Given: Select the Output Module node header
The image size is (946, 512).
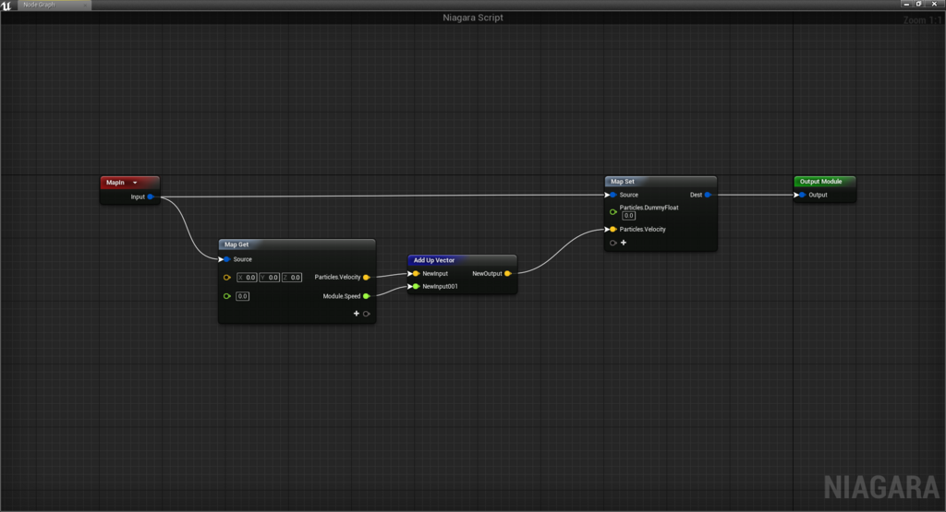Looking at the screenshot, I should pos(825,182).
